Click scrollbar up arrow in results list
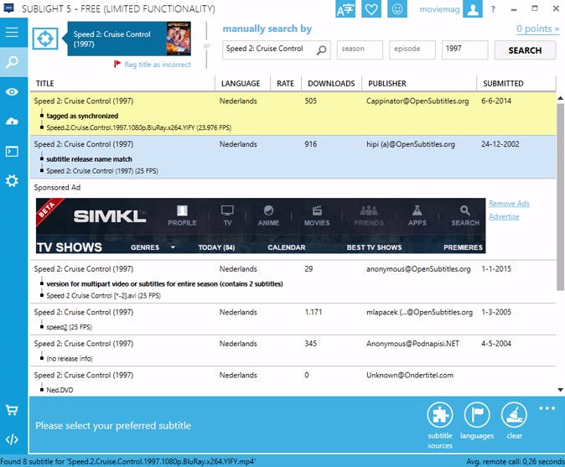565x467 pixels. (560, 97)
